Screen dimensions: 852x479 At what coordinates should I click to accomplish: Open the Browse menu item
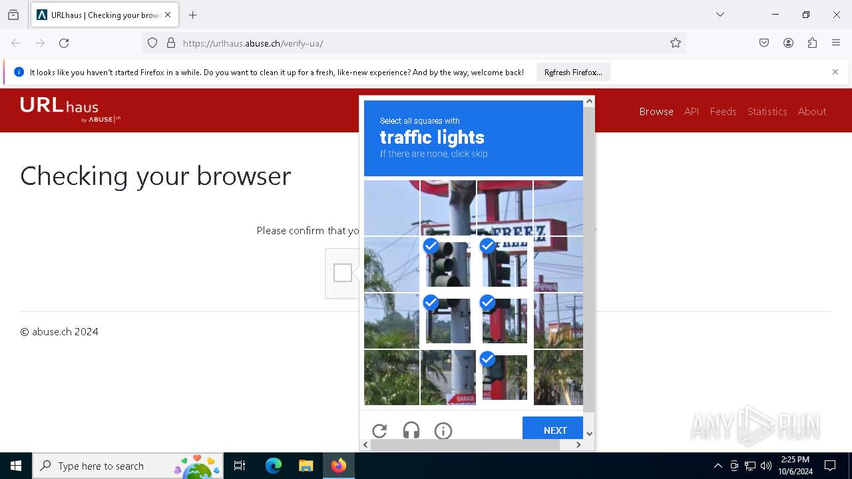[656, 111]
